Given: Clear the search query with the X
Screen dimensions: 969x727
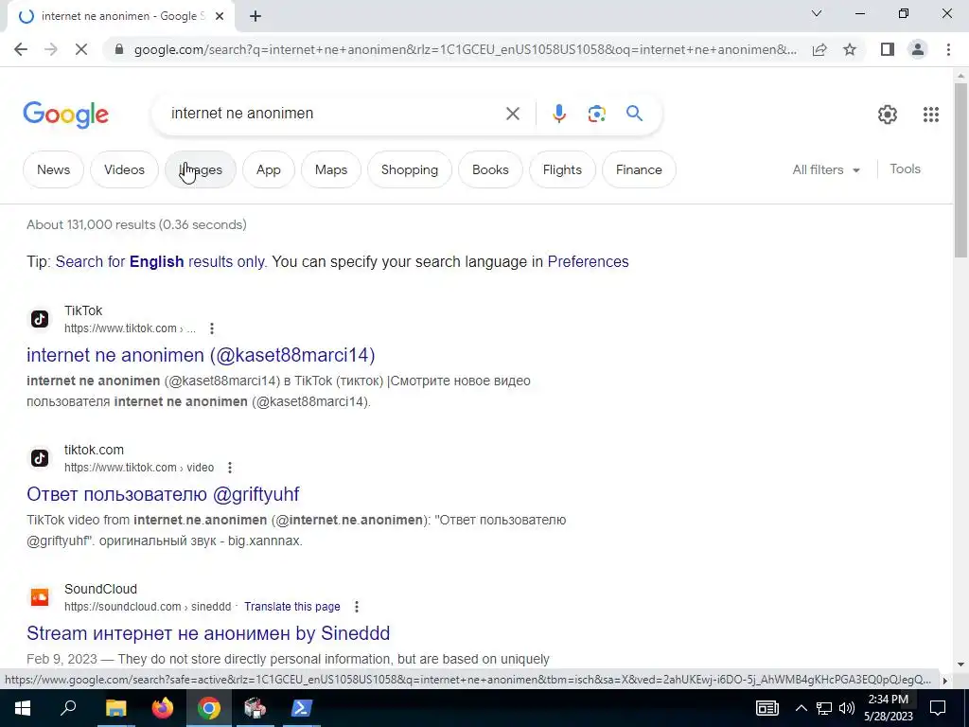Looking at the screenshot, I should 512,114.
